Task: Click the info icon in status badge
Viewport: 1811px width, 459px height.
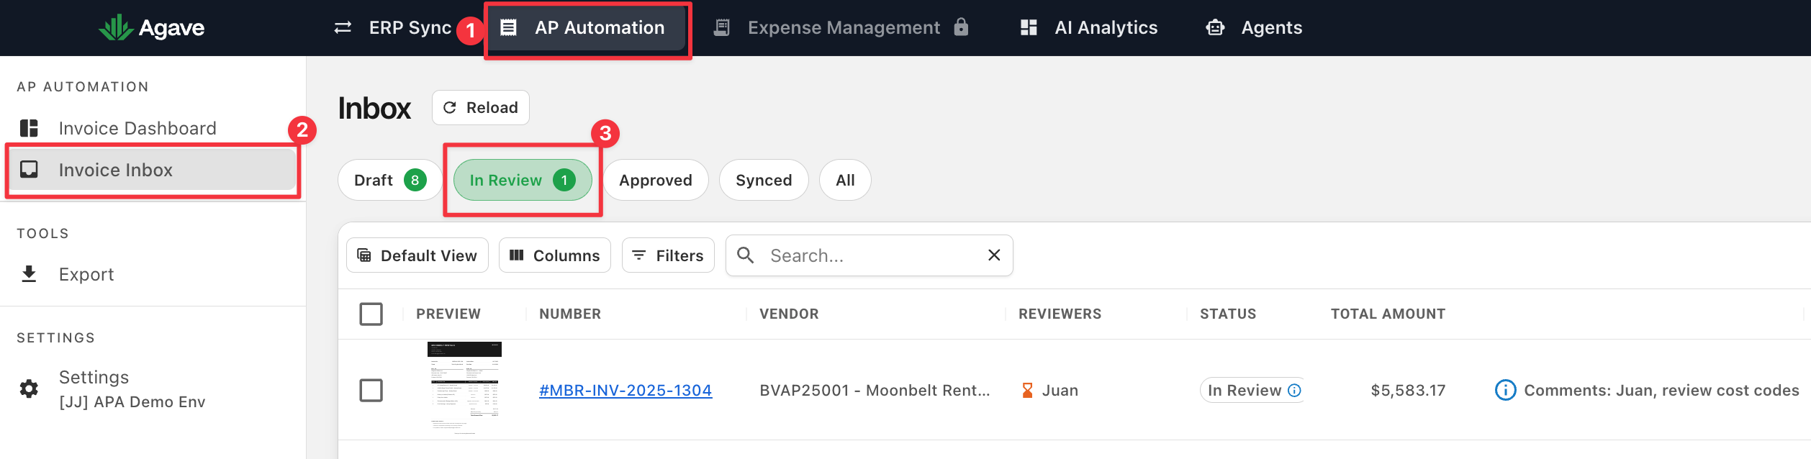Action: 1294,390
